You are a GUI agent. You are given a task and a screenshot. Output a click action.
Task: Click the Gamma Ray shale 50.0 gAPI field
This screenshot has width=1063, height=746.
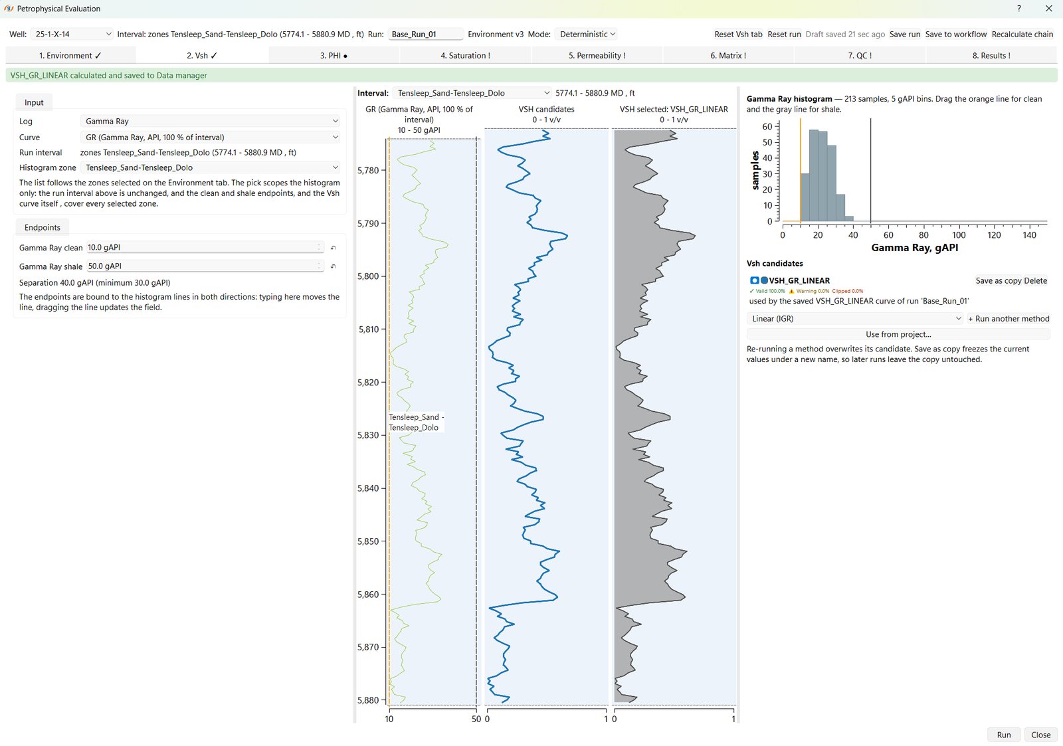(x=205, y=266)
